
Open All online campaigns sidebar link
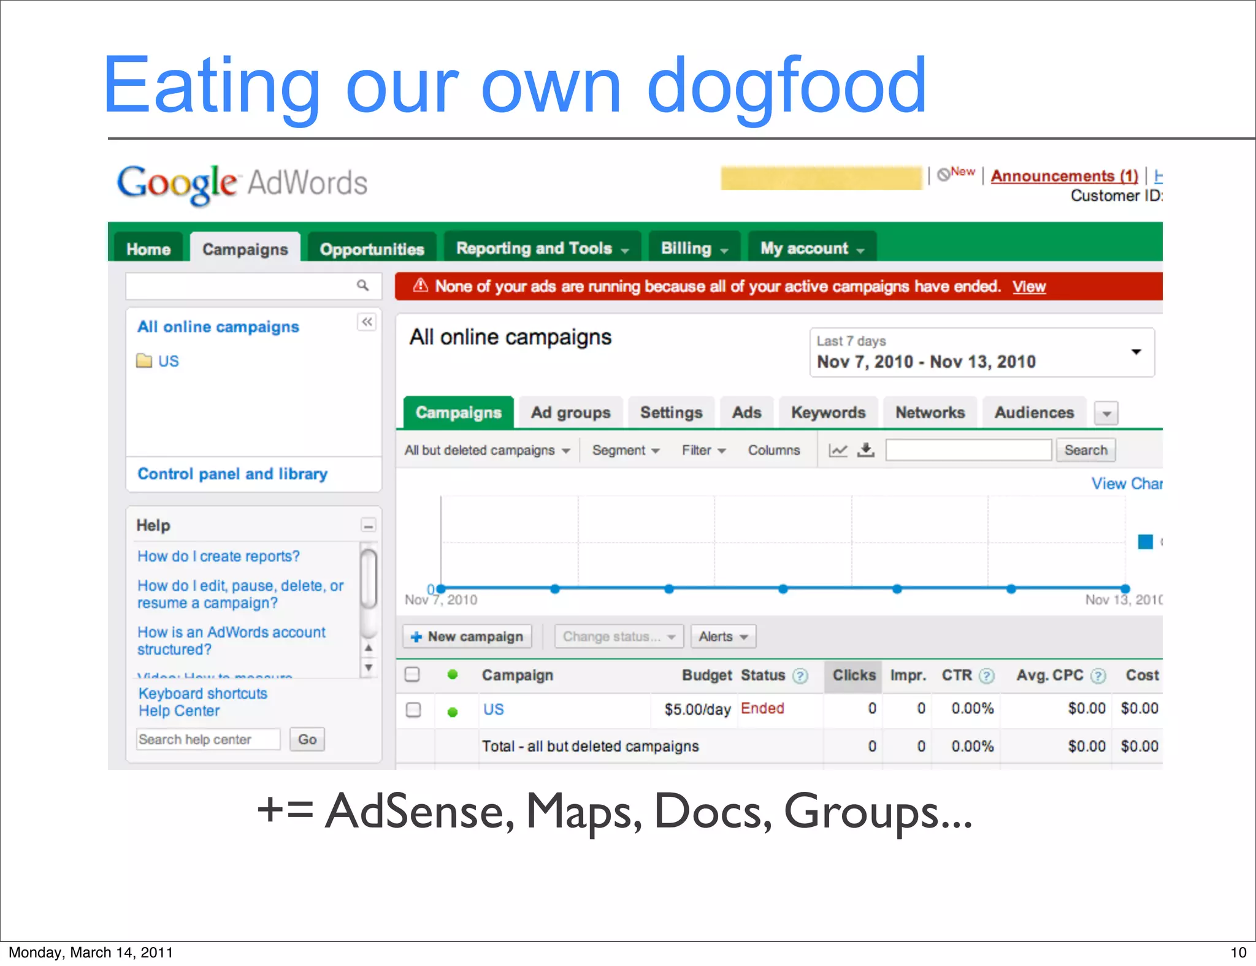coord(218,327)
